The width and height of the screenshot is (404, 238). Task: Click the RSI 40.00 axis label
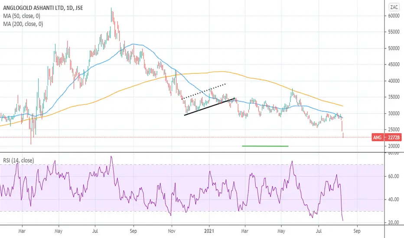point(394,199)
